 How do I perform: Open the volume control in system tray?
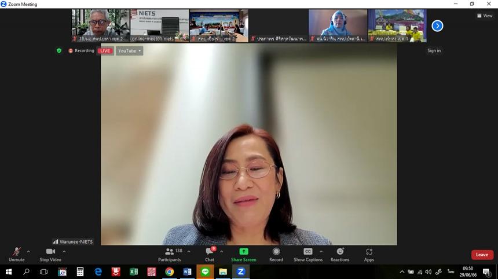click(x=429, y=271)
